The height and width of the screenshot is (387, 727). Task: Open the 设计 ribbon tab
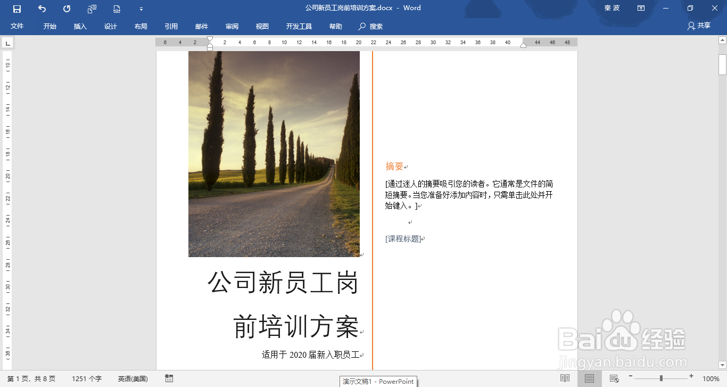[111, 26]
